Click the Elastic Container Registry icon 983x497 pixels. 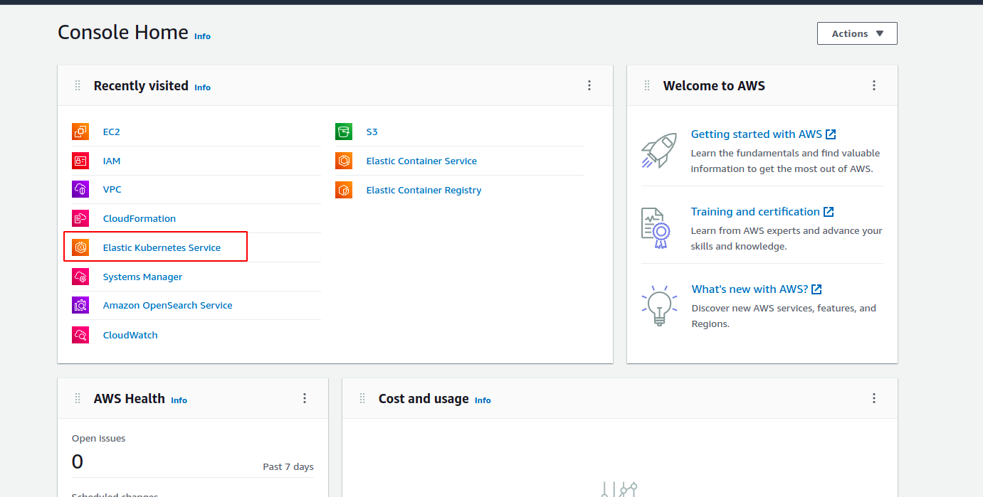coord(344,190)
